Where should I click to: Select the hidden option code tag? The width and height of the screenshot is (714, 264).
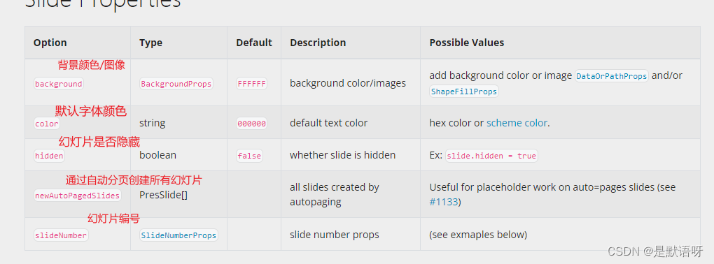click(x=49, y=156)
